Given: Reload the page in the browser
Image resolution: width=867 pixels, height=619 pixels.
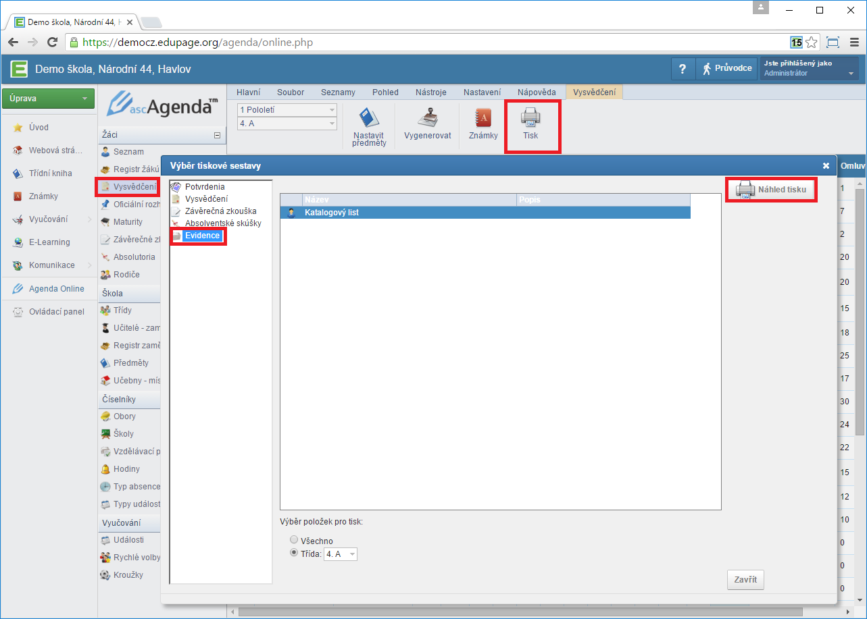Looking at the screenshot, I should click(x=52, y=42).
